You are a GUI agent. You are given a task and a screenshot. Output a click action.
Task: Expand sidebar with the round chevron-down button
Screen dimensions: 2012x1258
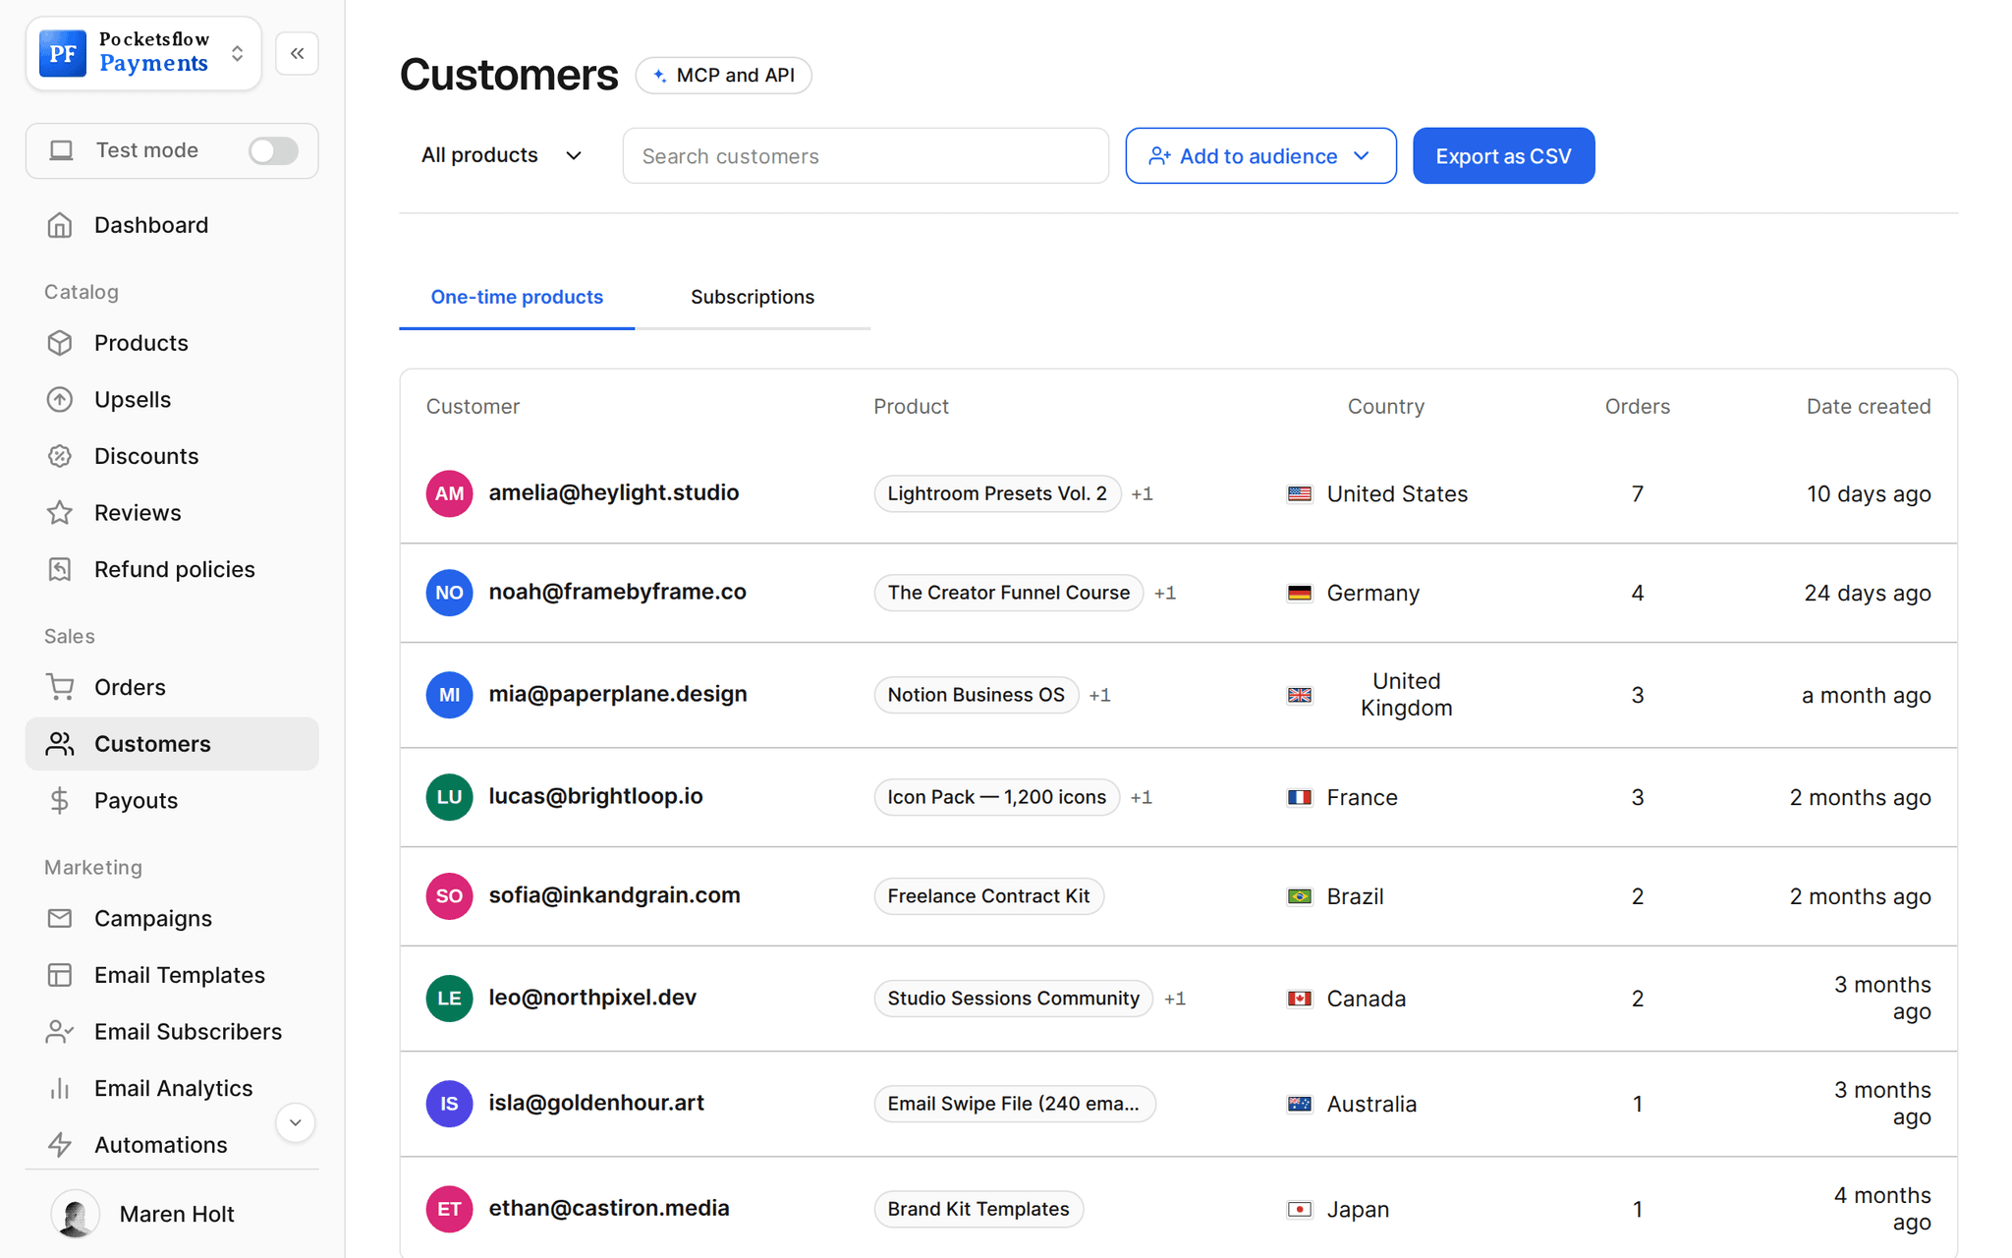[295, 1122]
